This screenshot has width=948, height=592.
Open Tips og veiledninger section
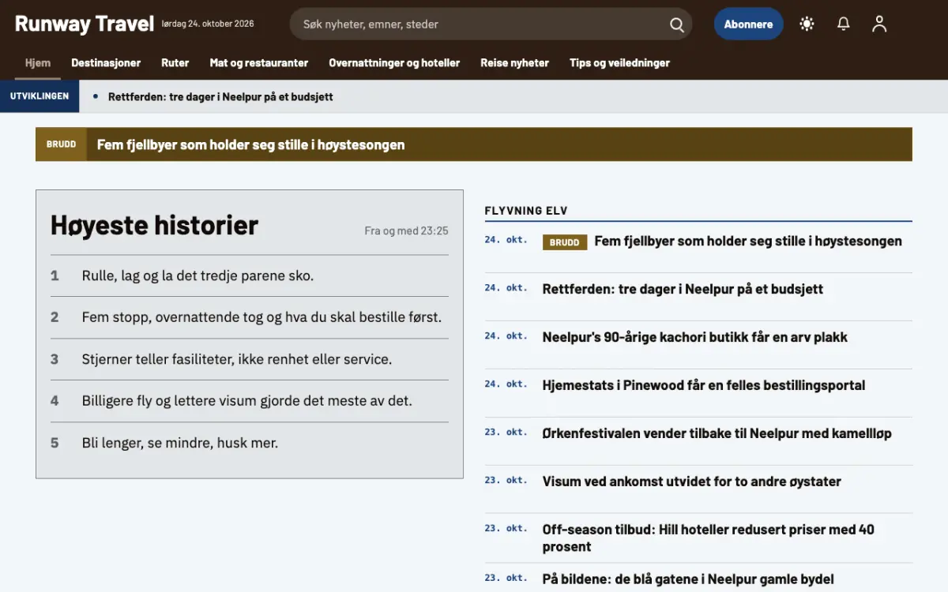(619, 62)
